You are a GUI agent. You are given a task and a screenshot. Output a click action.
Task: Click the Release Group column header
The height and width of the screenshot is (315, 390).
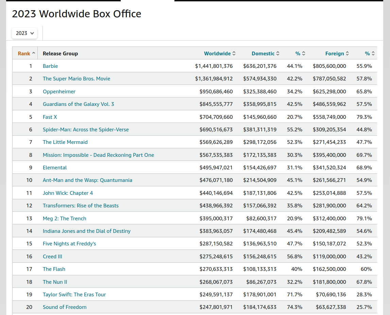pos(60,54)
